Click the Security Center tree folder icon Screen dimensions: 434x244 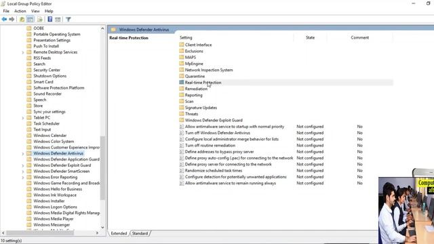pos(28,70)
